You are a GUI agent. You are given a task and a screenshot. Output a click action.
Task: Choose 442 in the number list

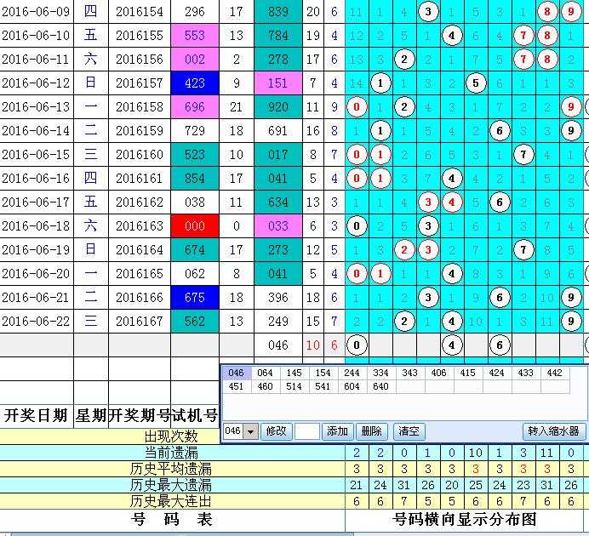[555, 373]
